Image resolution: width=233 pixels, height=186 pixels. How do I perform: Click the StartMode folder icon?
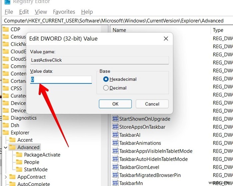click(19, 169)
